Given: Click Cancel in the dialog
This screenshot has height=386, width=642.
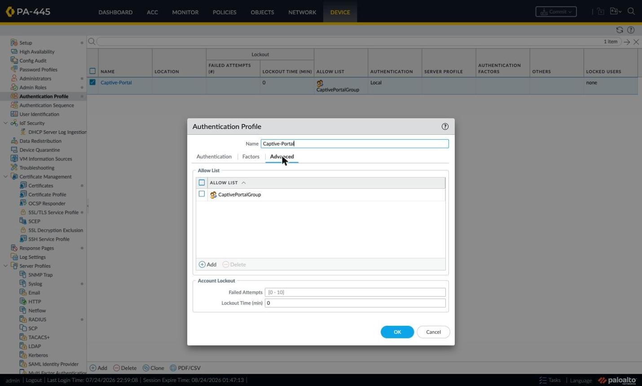Looking at the screenshot, I should click(433, 332).
